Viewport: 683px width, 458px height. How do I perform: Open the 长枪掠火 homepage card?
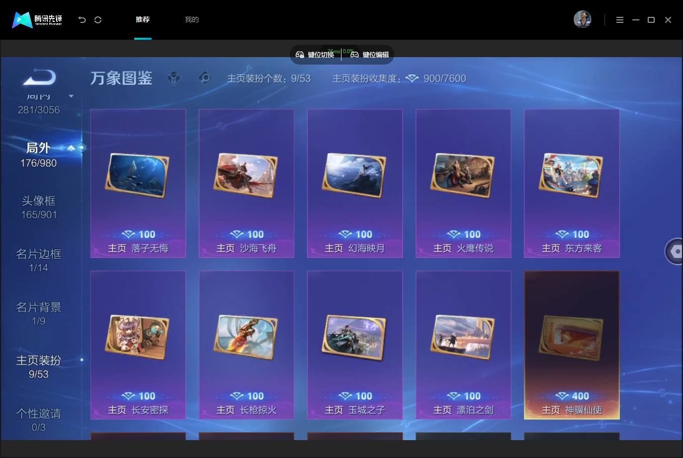[247, 345]
